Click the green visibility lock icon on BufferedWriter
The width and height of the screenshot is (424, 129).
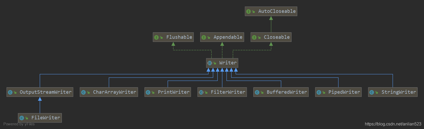click(262, 92)
